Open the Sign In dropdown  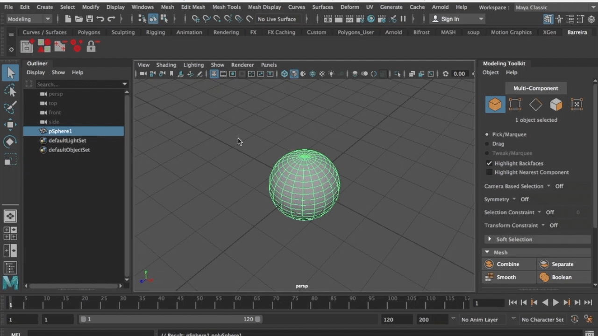pos(458,19)
